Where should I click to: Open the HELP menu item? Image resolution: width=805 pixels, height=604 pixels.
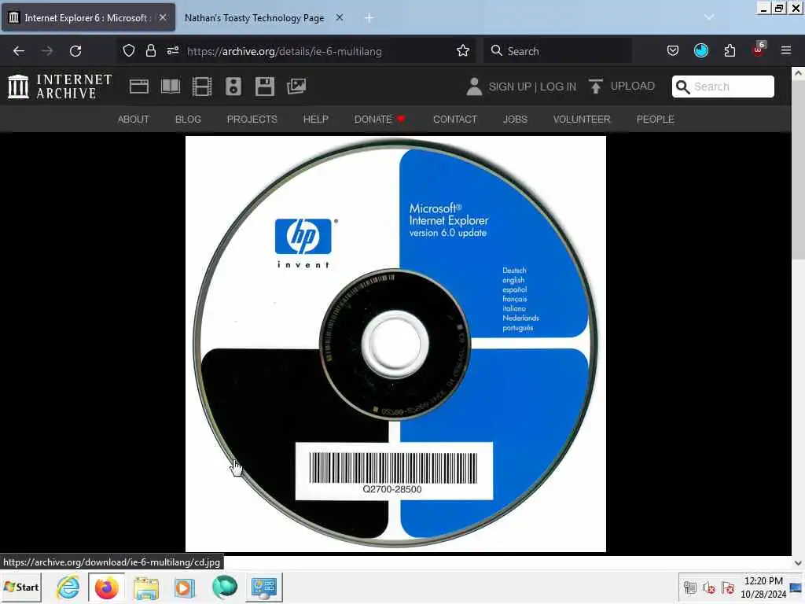(316, 120)
